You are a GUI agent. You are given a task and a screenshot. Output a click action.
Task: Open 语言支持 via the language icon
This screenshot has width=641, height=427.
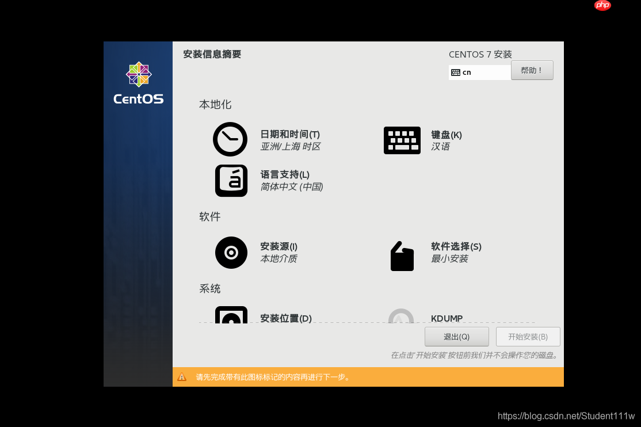(x=231, y=180)
